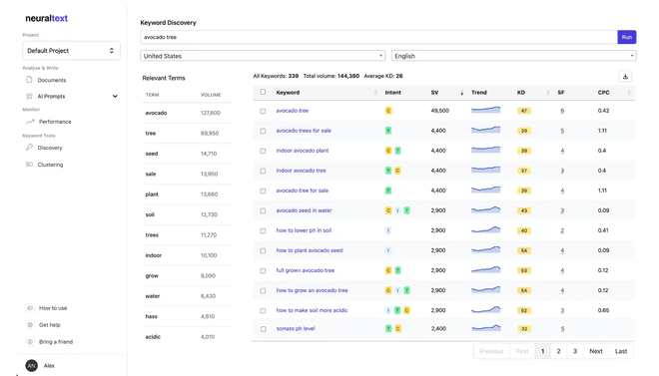Open the how to grow an avocado tree link
The width and height of the screenshot is (659, 376).
(312, 290)
